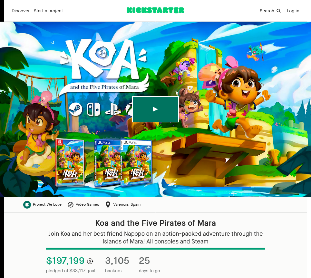Click the green funding progress bar
Viewport: 311px width, 278px height.
point(155,249)
